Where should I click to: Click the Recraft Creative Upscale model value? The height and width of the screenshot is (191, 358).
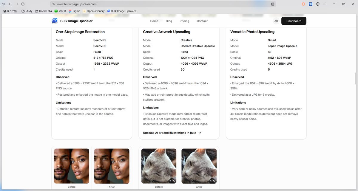click(x=198, y=46)
